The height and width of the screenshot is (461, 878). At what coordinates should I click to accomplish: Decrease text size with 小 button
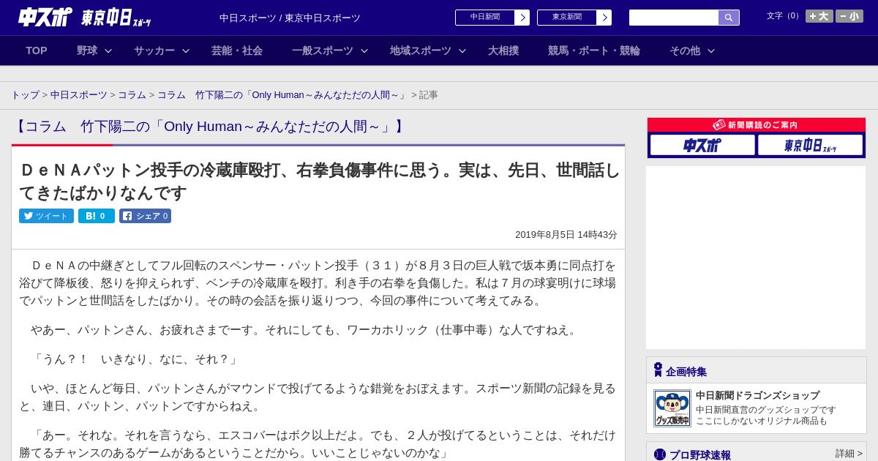click(x=849, y=16)
